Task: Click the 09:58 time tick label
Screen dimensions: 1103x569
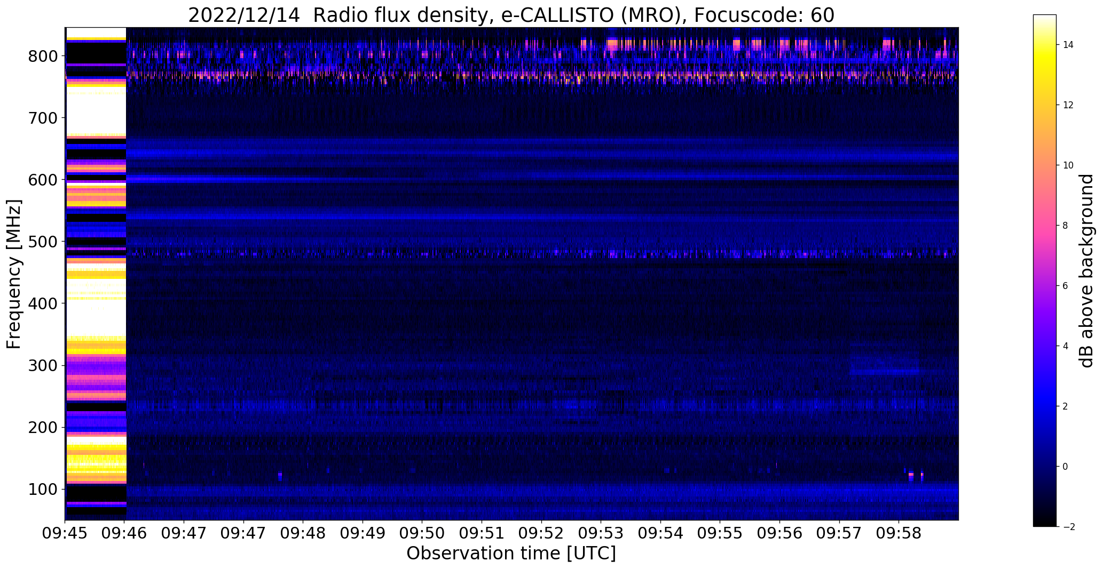Action: click(x=899, y=533)
